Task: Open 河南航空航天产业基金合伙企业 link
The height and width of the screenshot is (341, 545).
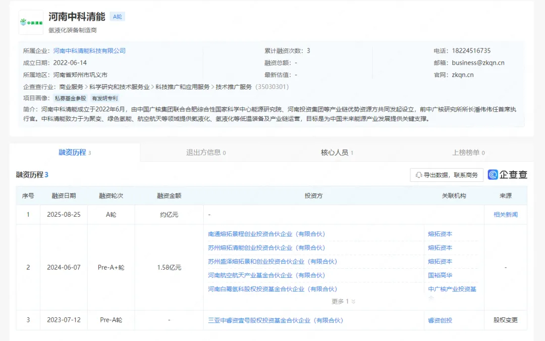Action: click(x=266, y=275)
